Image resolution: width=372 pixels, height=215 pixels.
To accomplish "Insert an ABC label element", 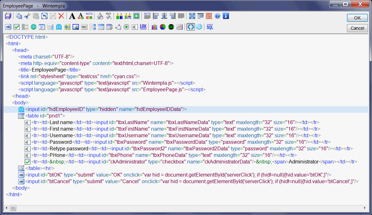I will pos(84,27).
